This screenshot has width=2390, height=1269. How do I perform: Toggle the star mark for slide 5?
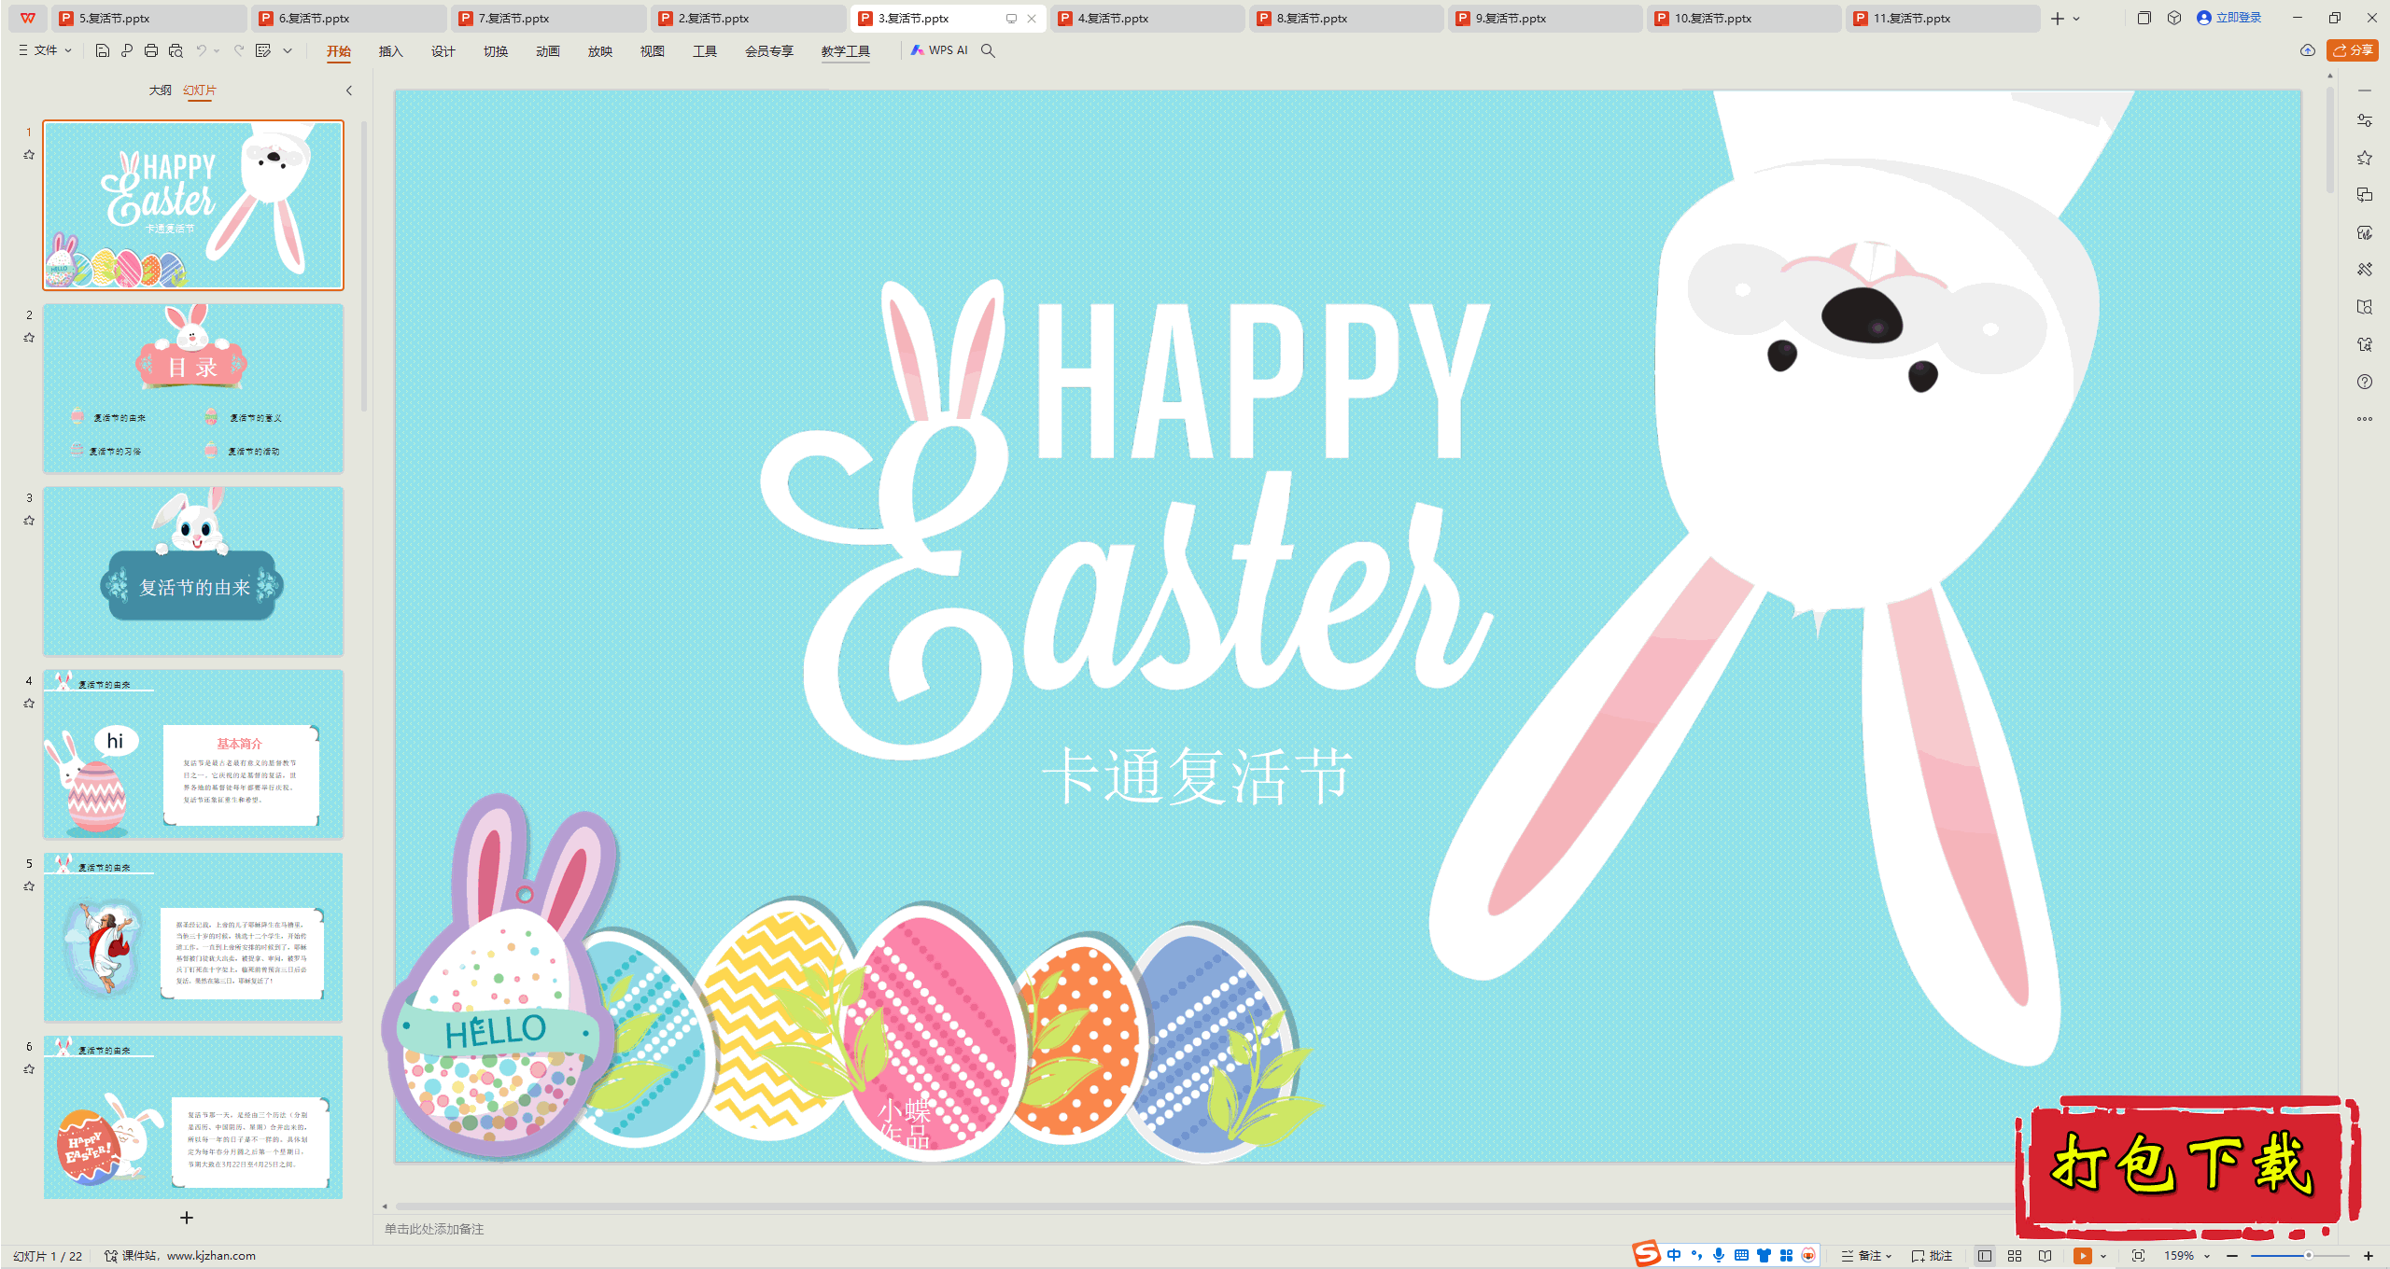point(29,886)
